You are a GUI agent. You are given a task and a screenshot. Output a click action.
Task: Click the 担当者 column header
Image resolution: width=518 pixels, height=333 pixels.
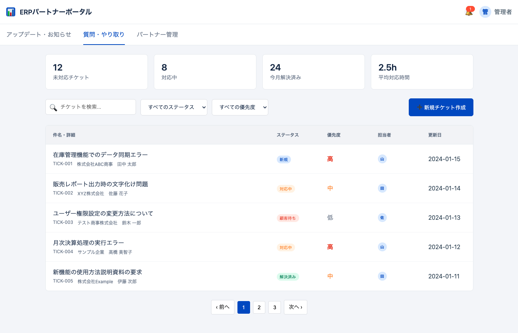pos(384,135)
